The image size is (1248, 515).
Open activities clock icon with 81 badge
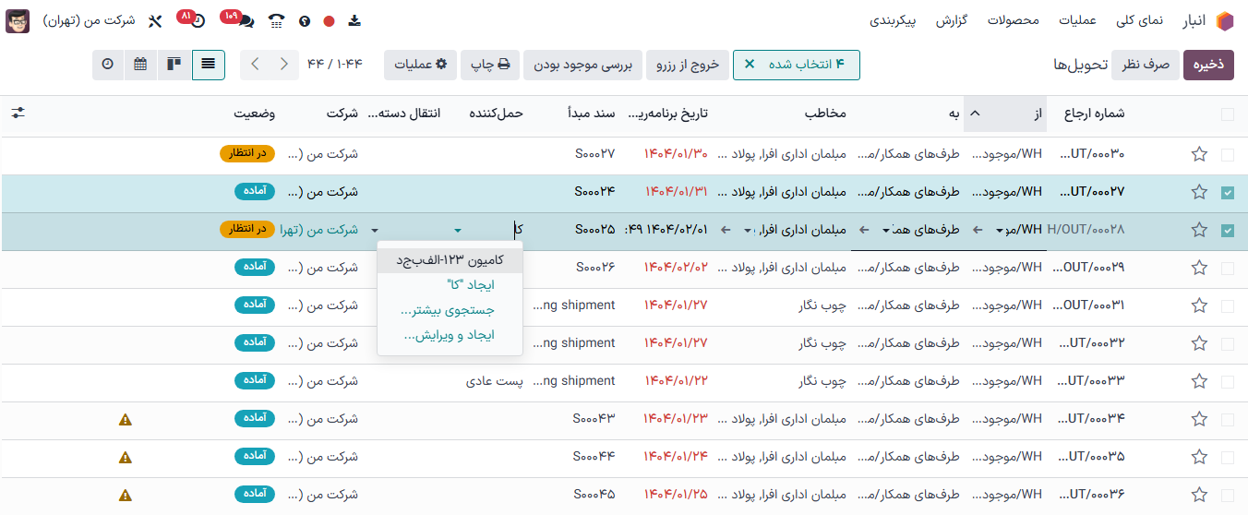[197, 20]
